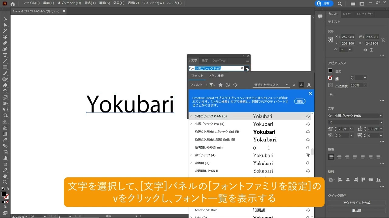This screenshot has height=218, width=389.
Task: Open the 書式(T) menu
Action: pyautogui.click(x=90, y=3)
